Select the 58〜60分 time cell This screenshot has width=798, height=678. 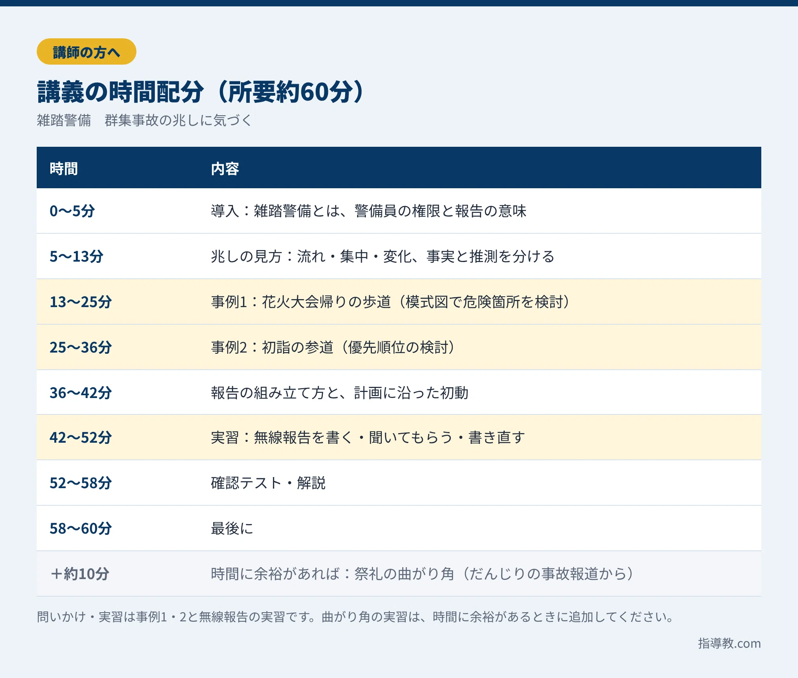(x=81, y=528)
